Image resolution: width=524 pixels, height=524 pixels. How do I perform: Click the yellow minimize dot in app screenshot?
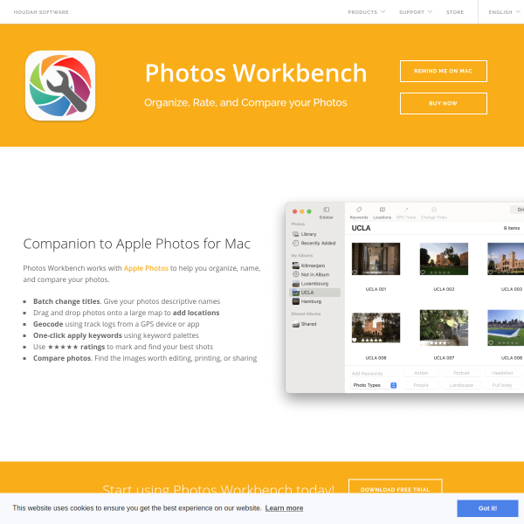tap(302, 211)
